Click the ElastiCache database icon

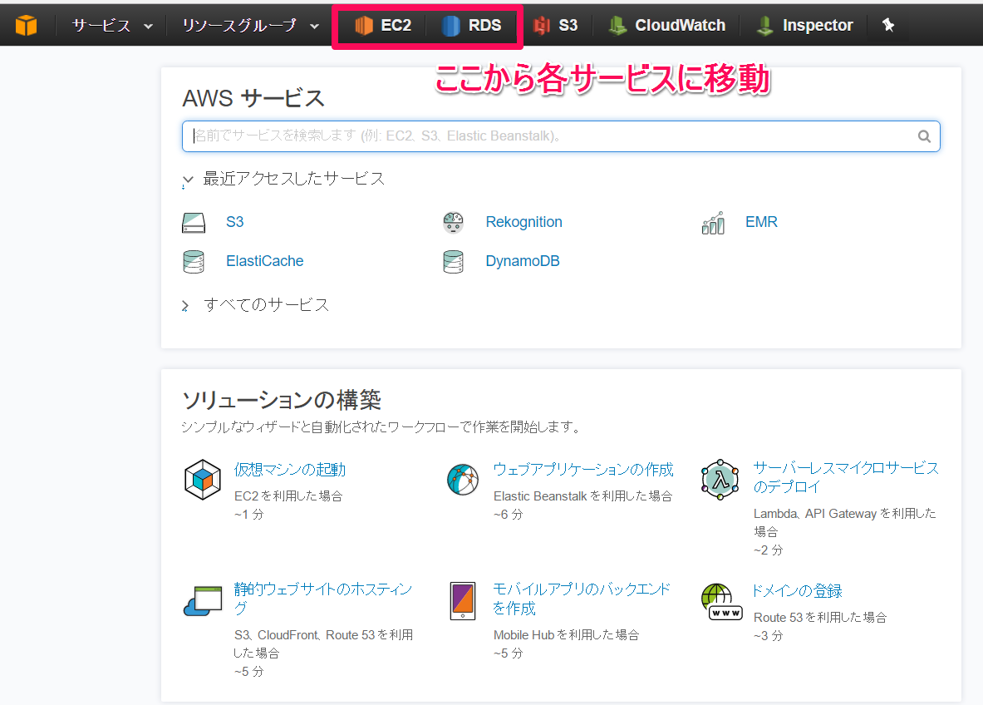click(194, 262)
